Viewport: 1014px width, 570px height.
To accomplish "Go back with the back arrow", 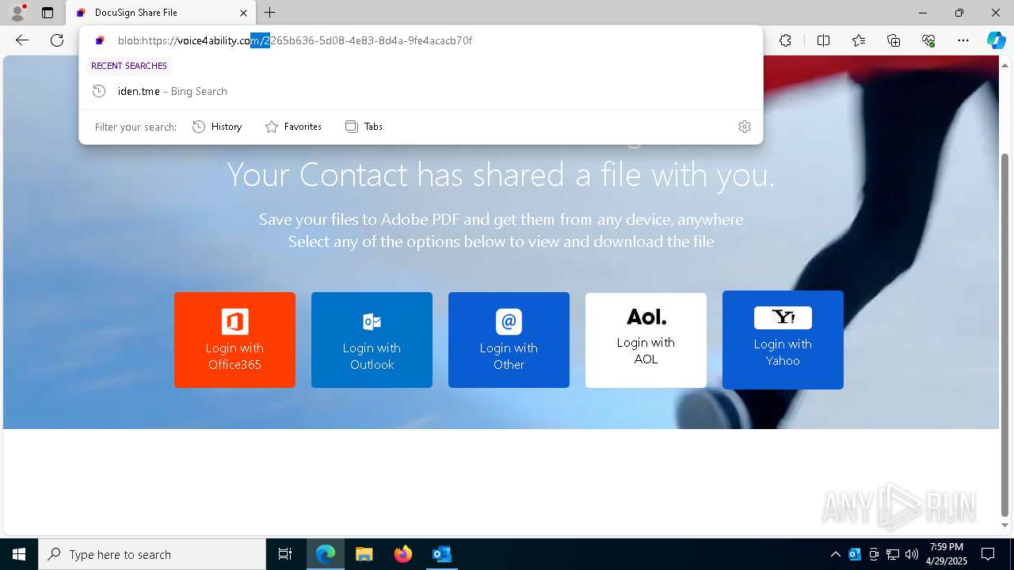I will click(x=22, y=40).
